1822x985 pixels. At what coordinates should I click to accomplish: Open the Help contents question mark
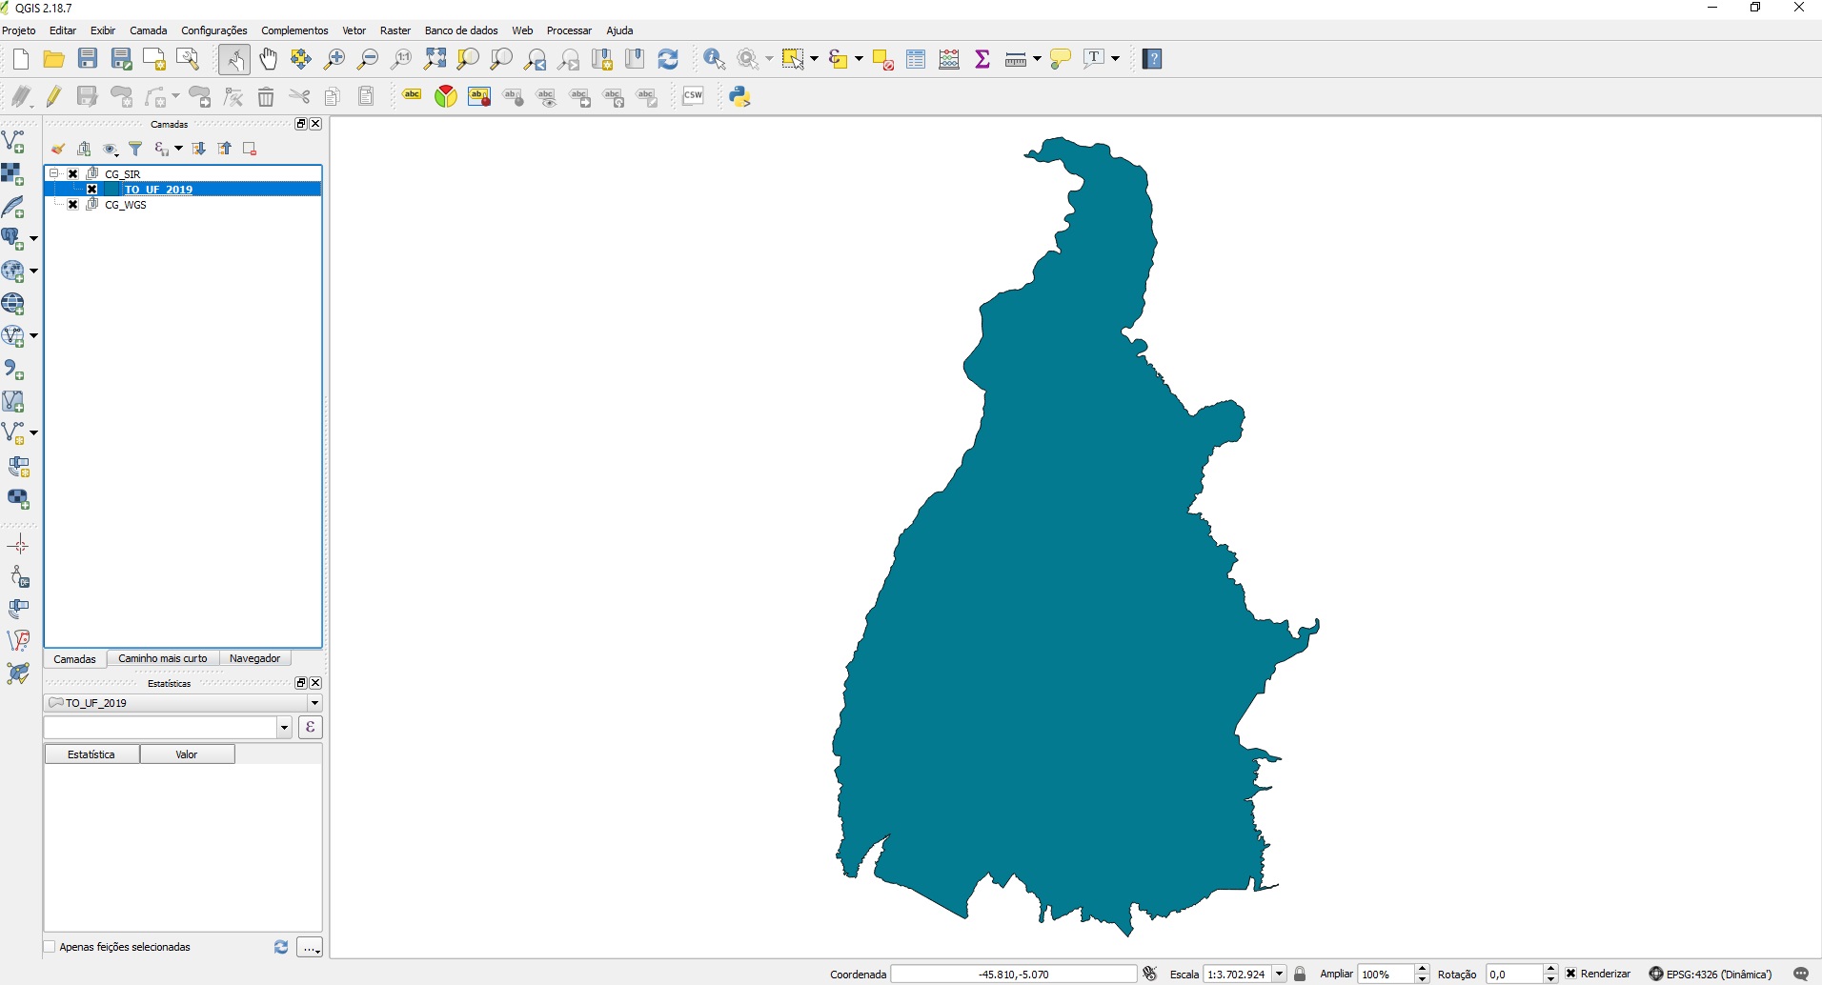pyautogui.click(x=1152, y=59)
